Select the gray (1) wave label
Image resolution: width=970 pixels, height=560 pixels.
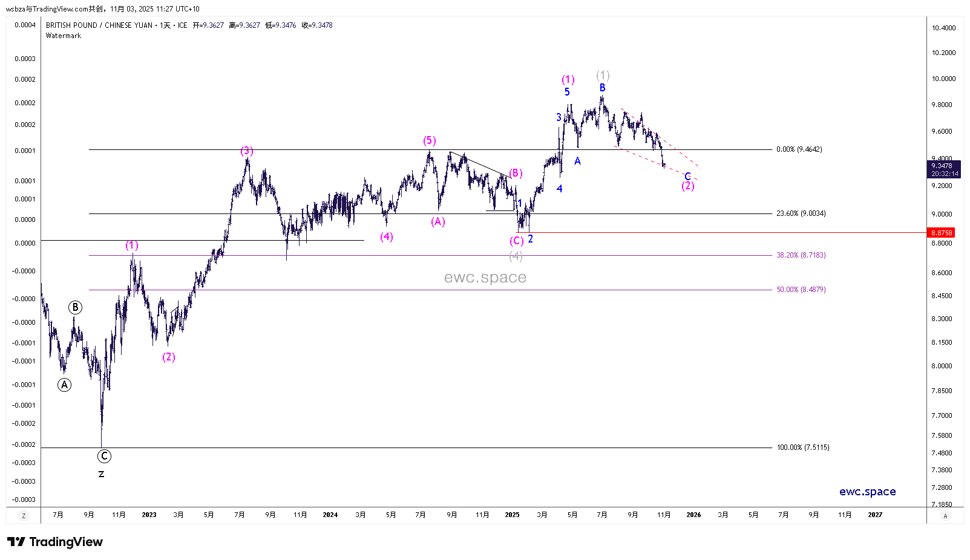point(603,75)
